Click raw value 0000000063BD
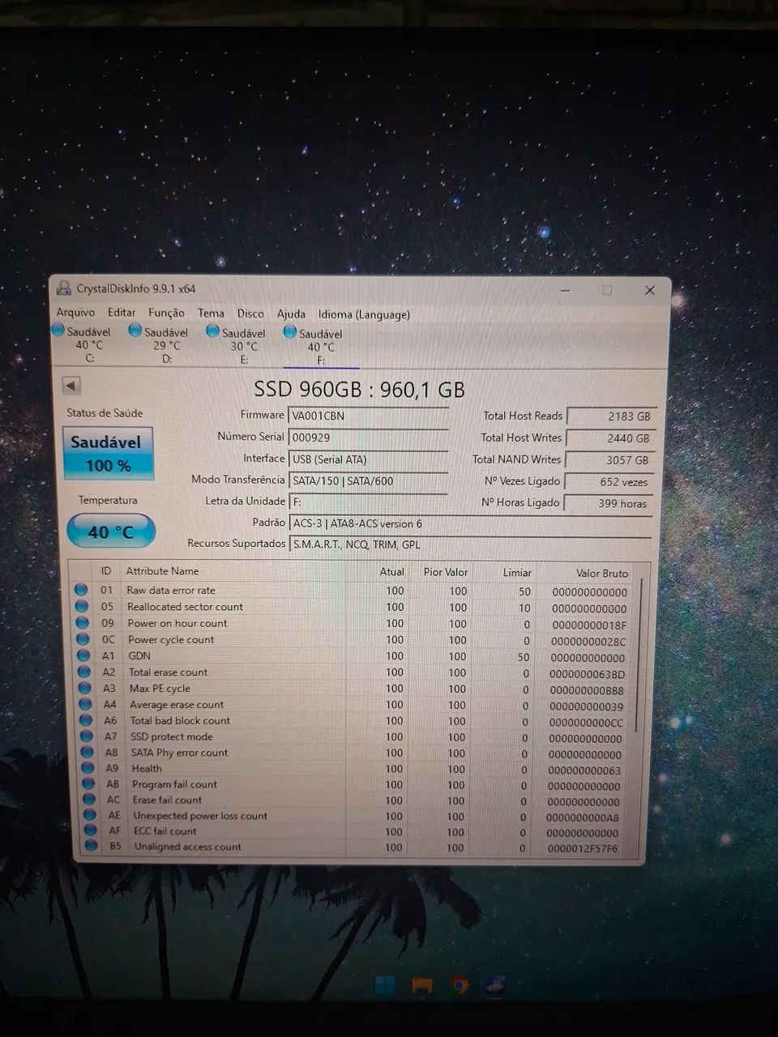This screenshot has height=1037, width=778. point(587,674)
